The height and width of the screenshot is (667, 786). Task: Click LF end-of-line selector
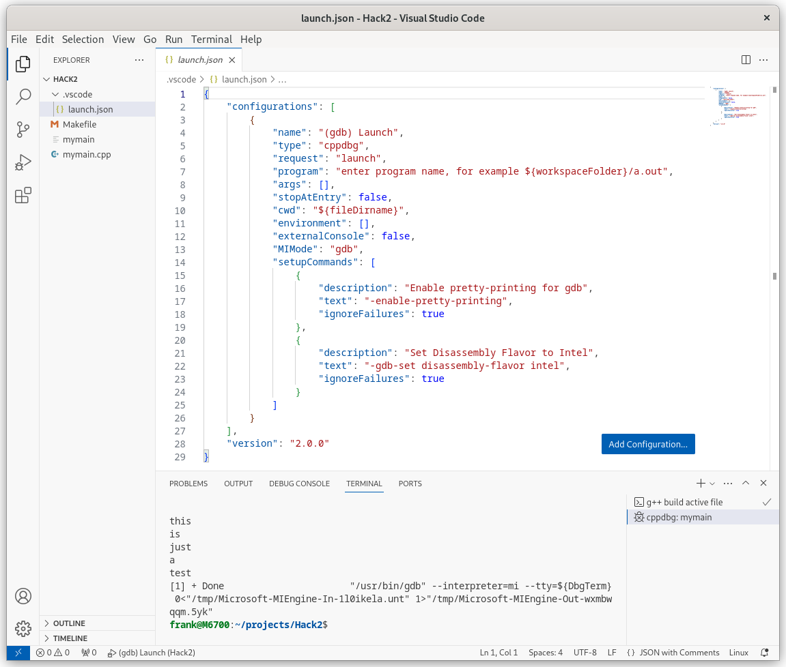(x=612, y=653)
